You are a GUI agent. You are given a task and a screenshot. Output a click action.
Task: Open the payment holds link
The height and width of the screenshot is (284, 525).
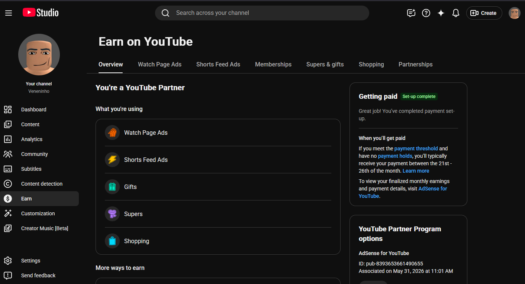[x=395, y=156]
